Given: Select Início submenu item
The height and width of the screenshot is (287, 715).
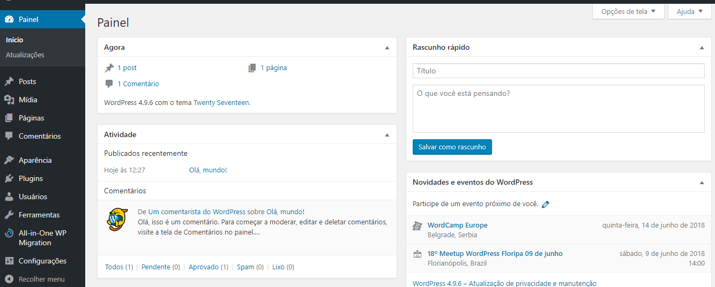Looking at the screenshot, I should (x=14, y=40).
